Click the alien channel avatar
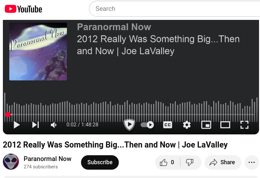 point(11,162)
